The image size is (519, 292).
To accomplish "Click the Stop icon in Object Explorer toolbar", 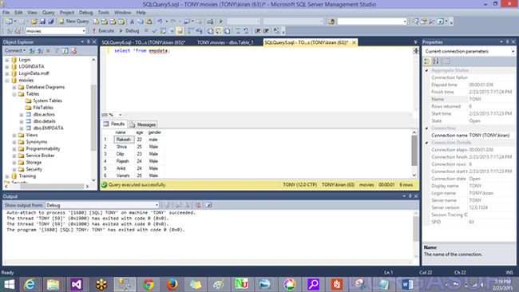I will 49,50.
